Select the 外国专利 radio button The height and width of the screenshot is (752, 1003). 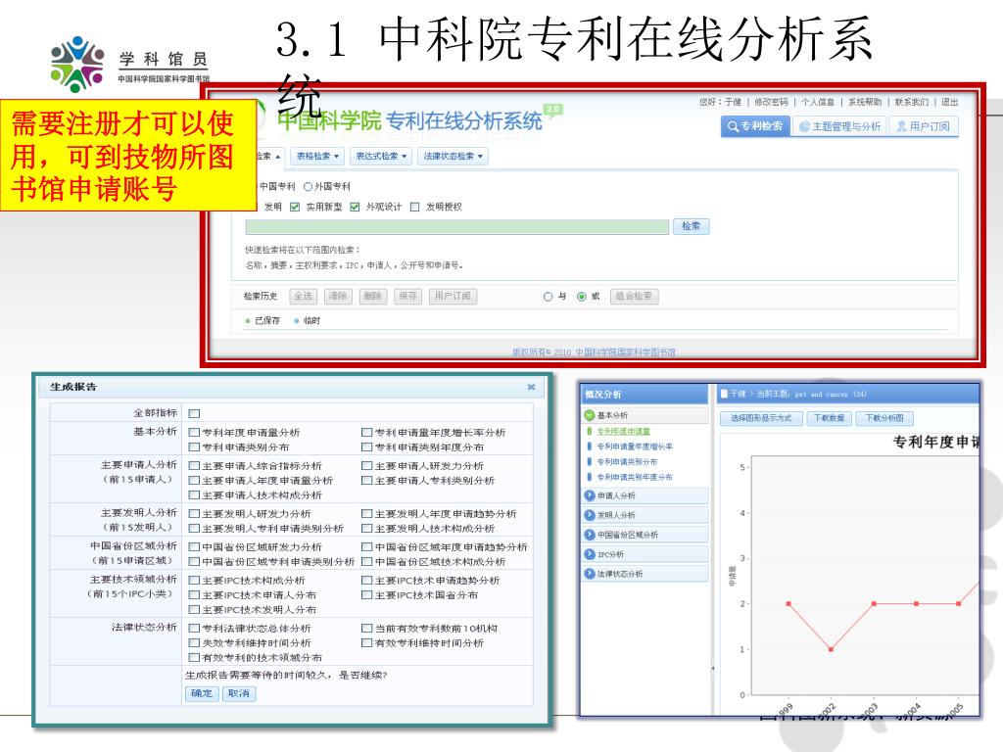[308, 187]
